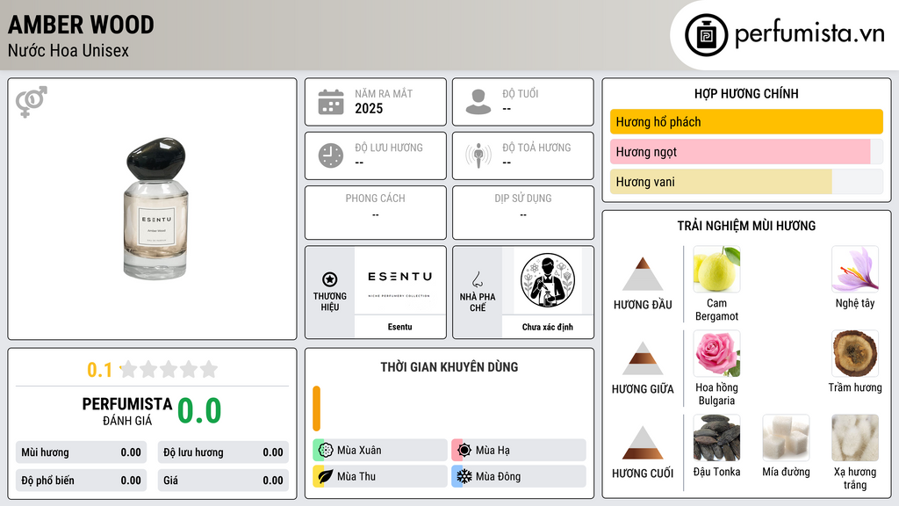Click the Mùa Đông snowflake icon
Image resolution: width=899 pixels, height=506 pixels.
click(464, 476)
